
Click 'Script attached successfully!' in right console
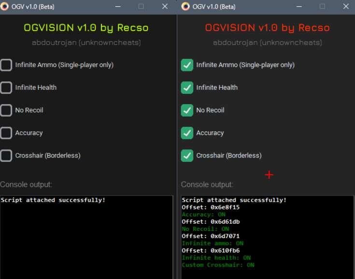coord(234,200)
